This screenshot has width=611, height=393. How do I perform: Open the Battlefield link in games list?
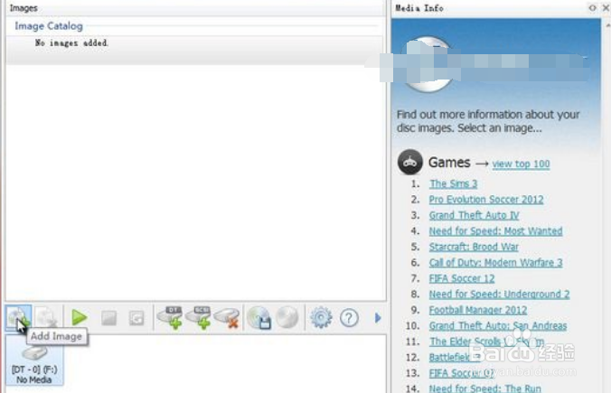point(455,357)
